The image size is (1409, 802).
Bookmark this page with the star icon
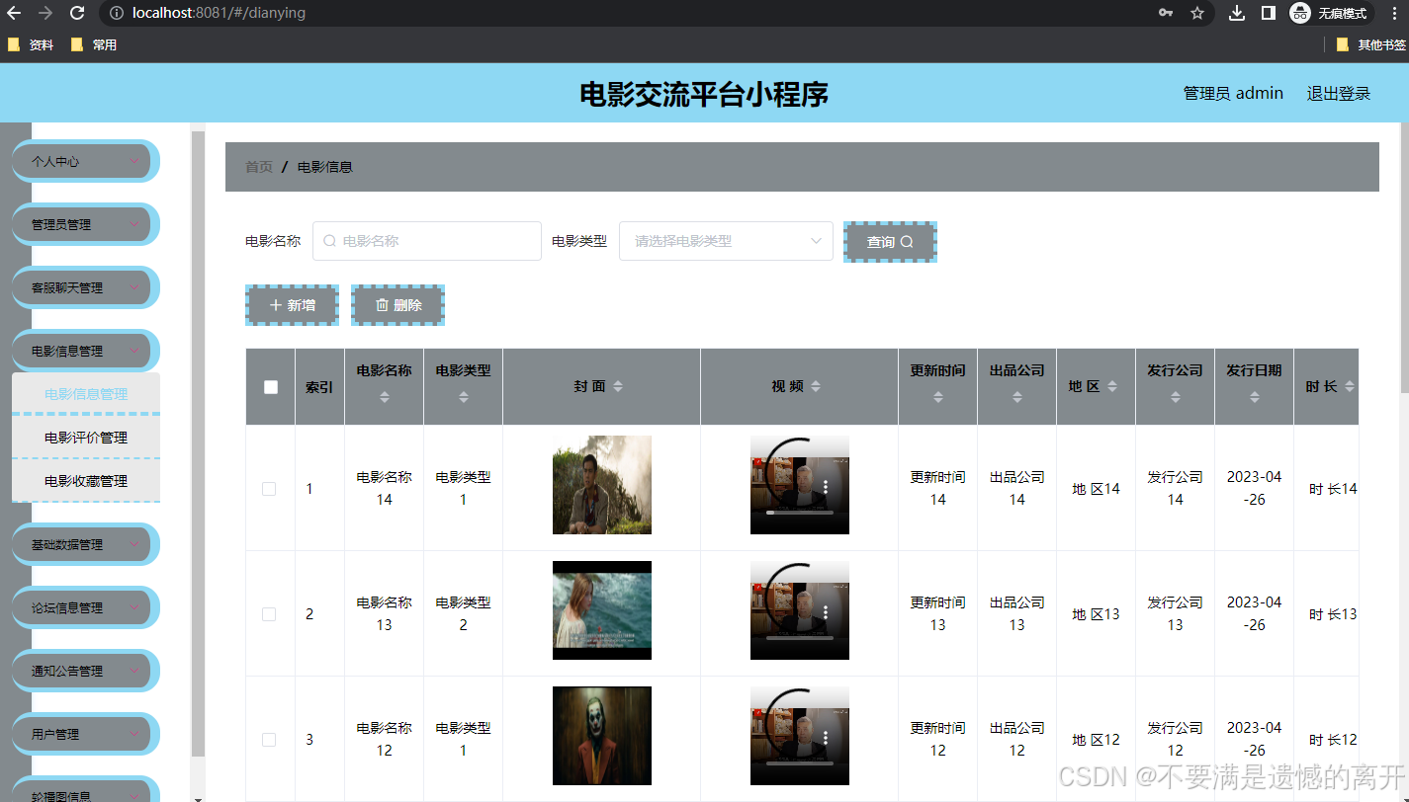(1197, 13)
